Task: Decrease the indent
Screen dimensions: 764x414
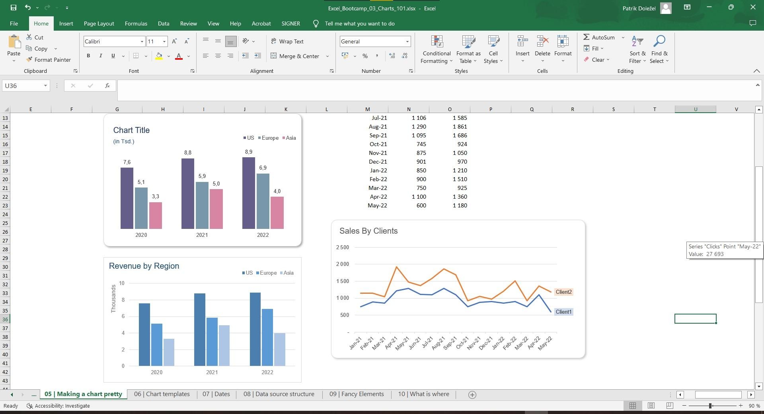Action: (246, 56)
